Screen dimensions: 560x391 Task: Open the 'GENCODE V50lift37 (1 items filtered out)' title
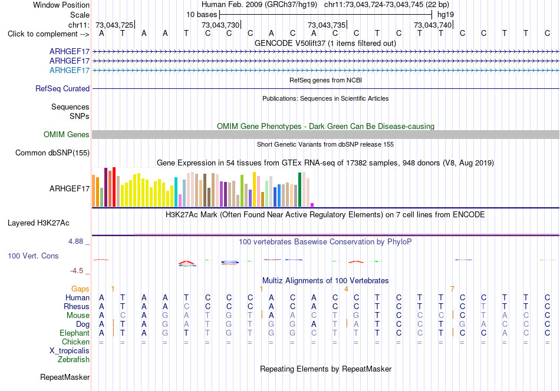325,43
